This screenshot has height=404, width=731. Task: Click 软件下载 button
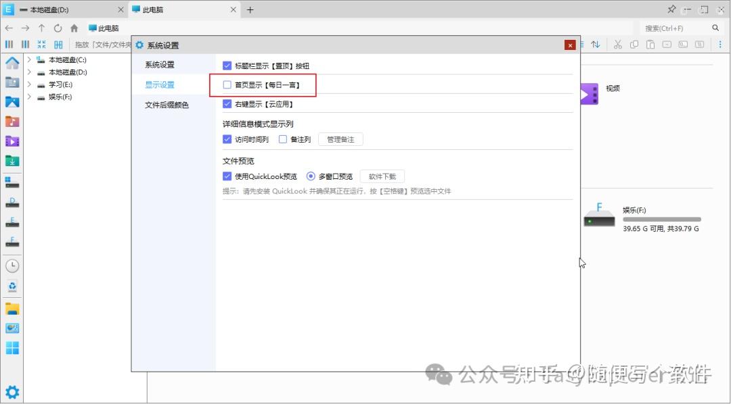pos(382,176)
